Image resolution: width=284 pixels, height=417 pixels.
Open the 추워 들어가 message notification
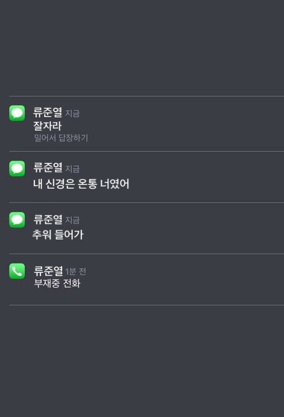(x=147, y=228)
